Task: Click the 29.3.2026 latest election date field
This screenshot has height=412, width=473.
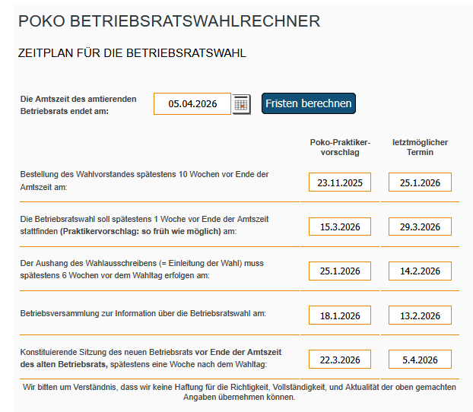Action: pos(420,227)
